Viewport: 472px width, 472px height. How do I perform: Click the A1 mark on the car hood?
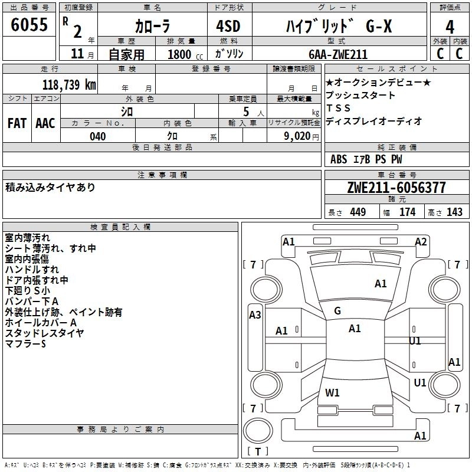point(381,284)
